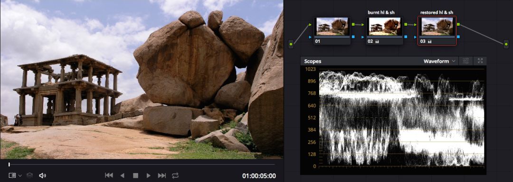Click the 512 scale label on waveform

tap(312, 117)
